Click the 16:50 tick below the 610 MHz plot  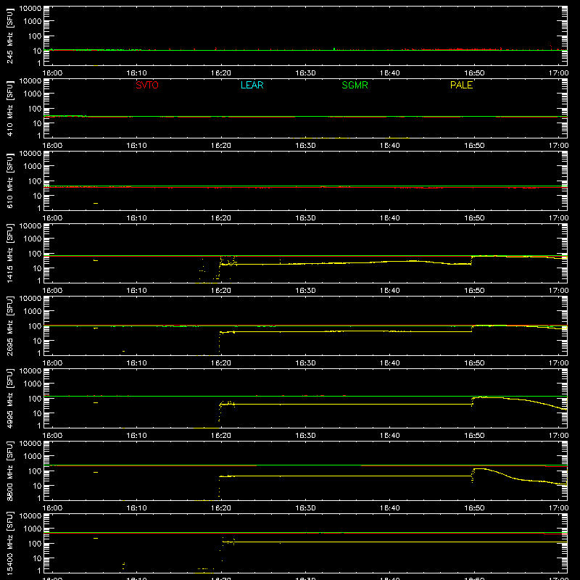tap(474, 218)
